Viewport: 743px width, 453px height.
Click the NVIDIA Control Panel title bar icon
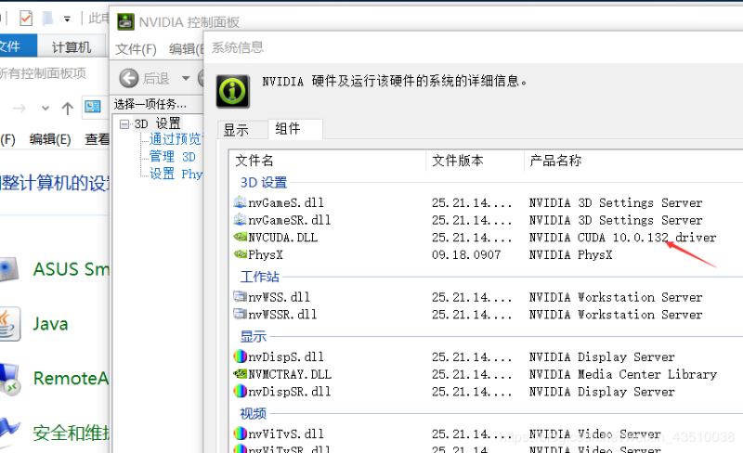pos(125,21)
